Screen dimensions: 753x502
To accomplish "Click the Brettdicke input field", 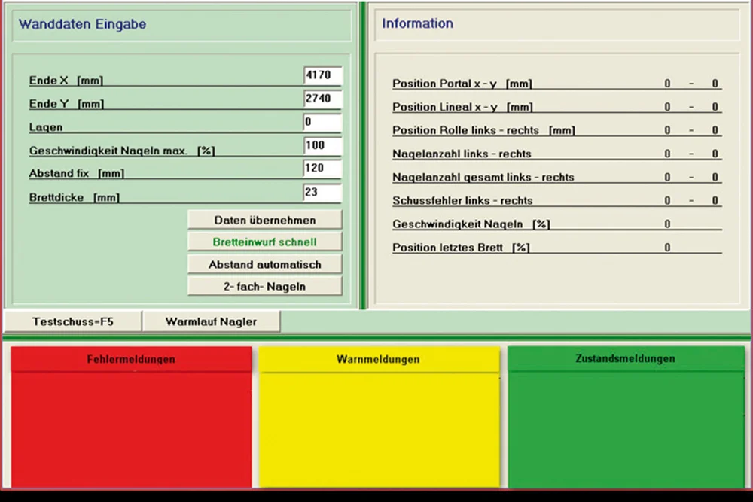I will tap(322, 193).
